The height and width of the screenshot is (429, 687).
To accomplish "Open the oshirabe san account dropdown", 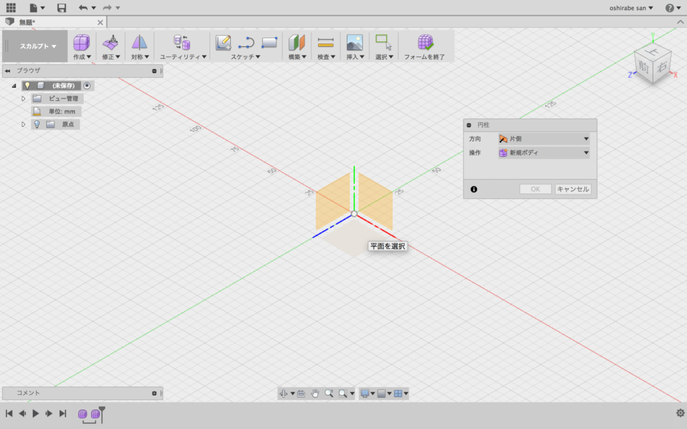I will pos(631,8).
